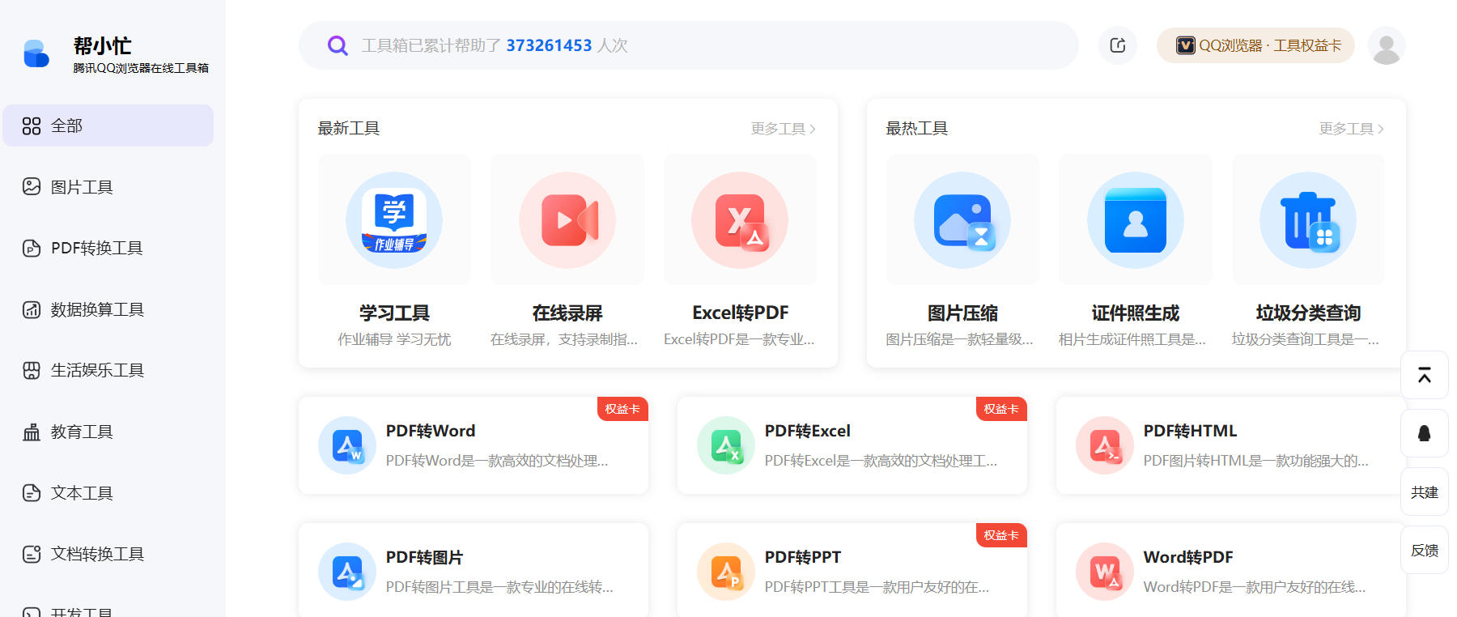The height and width of the screenshot is (617, 1457).
Task: Open the 证件照生成 ID photo icon
Action: 1136,220
